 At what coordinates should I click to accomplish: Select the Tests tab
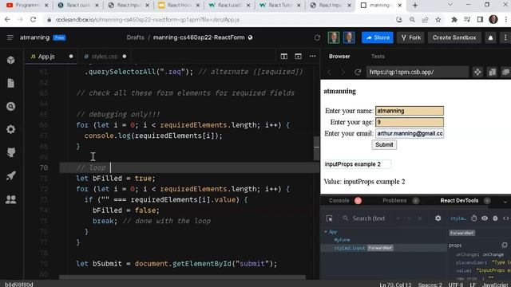(378, 57)
